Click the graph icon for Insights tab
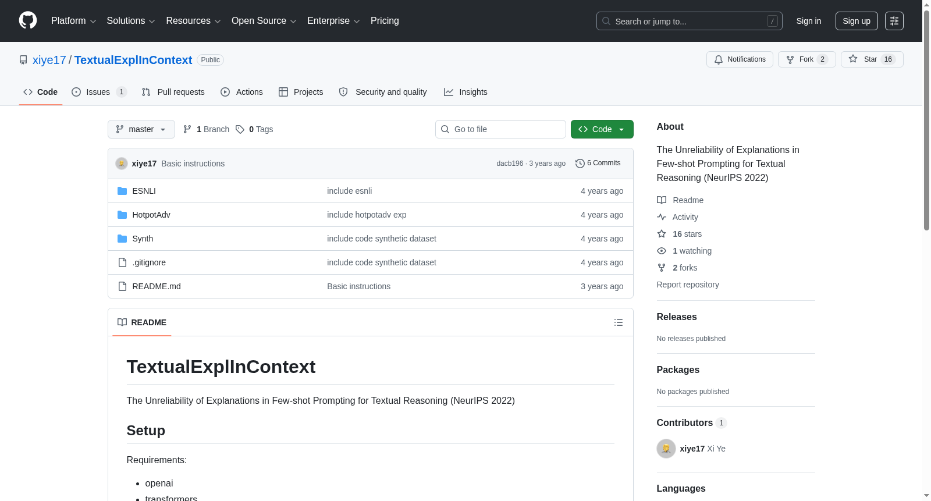Image resolution: width=931 pixels, height=501 pixels. click(x=449, y=92)
